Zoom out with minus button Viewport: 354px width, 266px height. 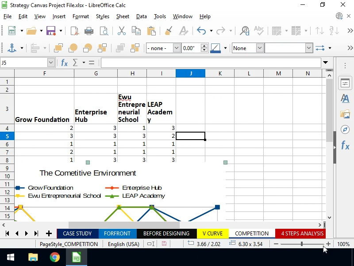point(276,244)
